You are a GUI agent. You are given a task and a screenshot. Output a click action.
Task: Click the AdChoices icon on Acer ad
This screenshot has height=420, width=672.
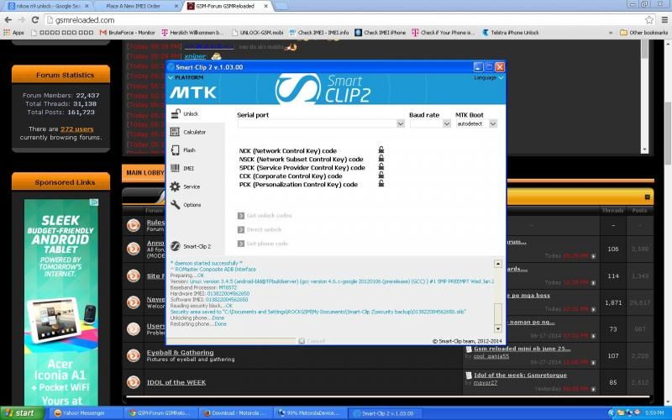[x=94, y=202]
